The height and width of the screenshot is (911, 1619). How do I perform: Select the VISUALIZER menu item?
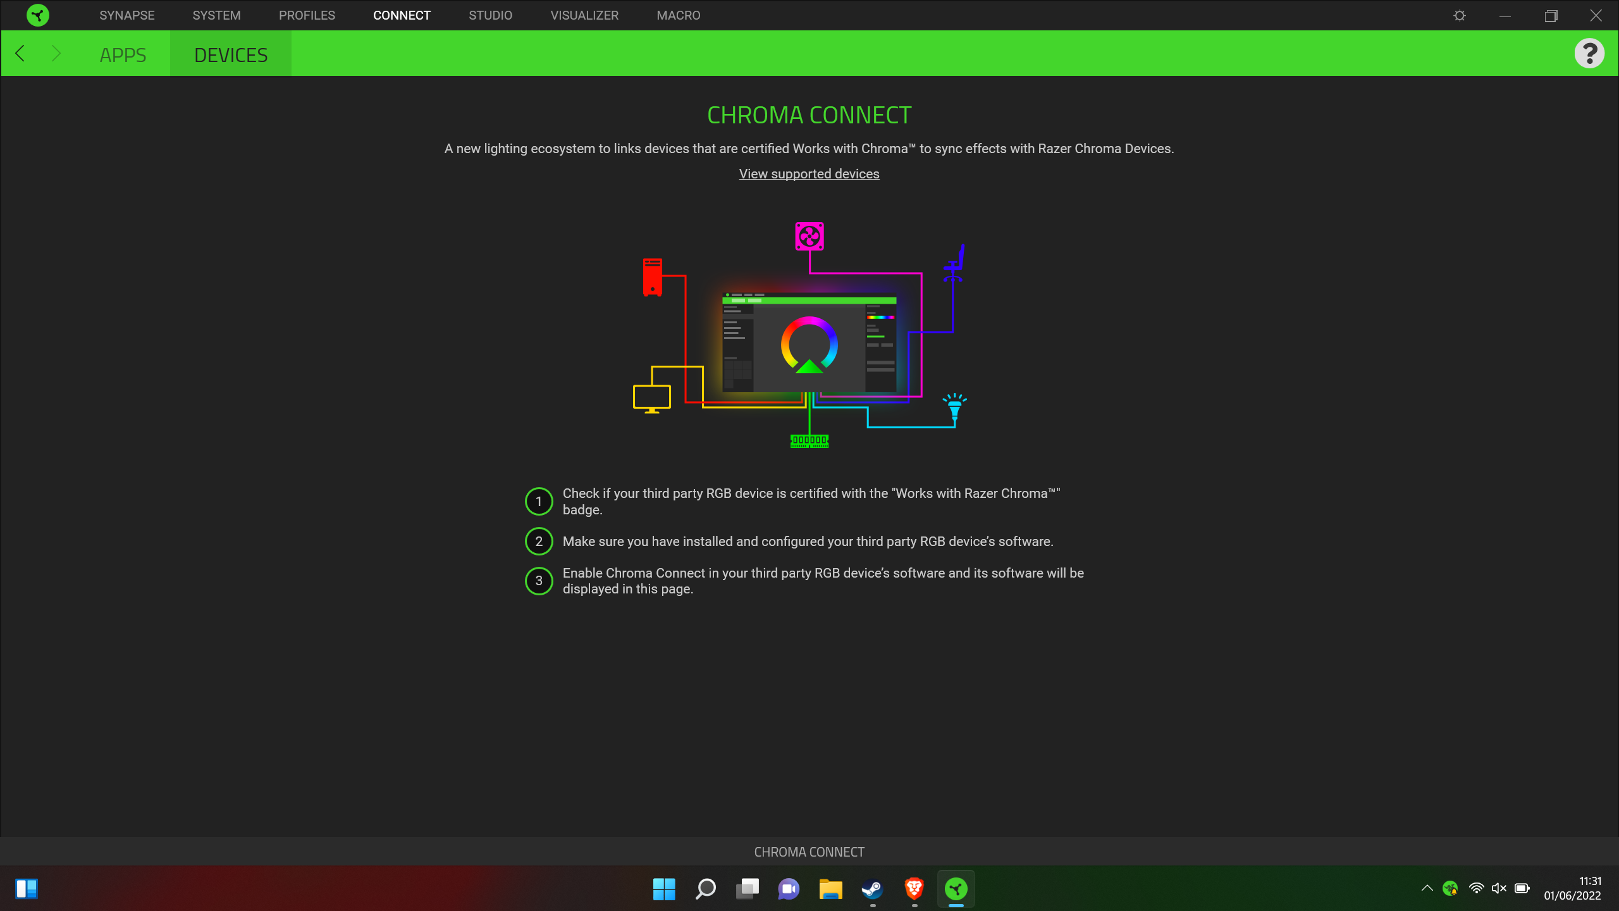point(584,15)
